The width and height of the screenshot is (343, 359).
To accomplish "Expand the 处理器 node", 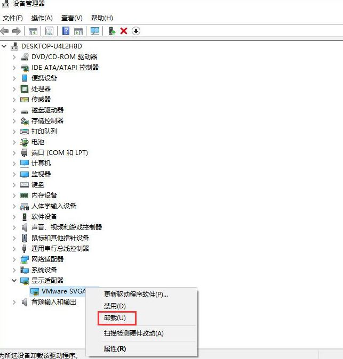I will click(14, 89).
